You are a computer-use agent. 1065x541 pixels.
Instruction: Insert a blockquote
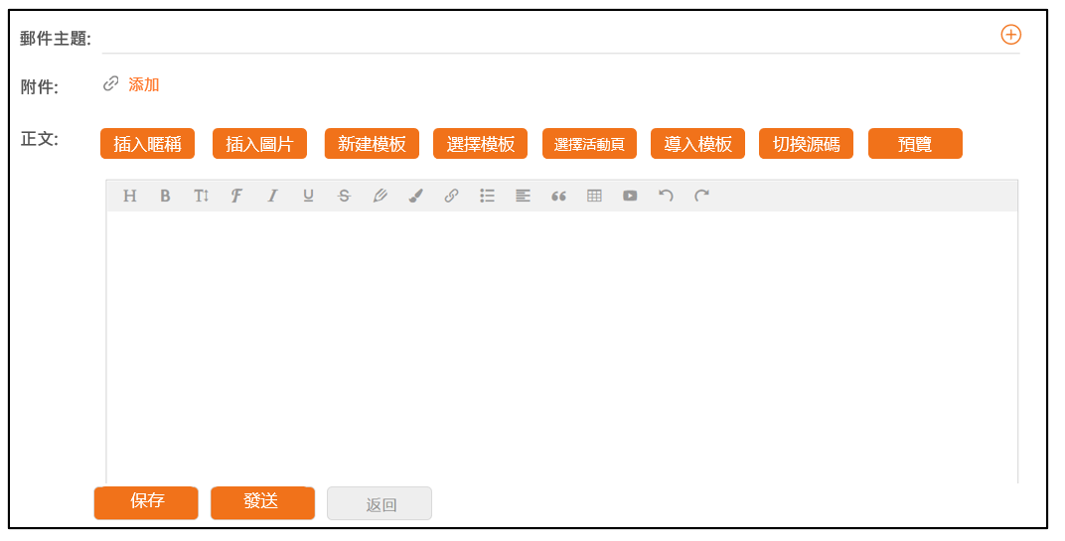[558, 196]
